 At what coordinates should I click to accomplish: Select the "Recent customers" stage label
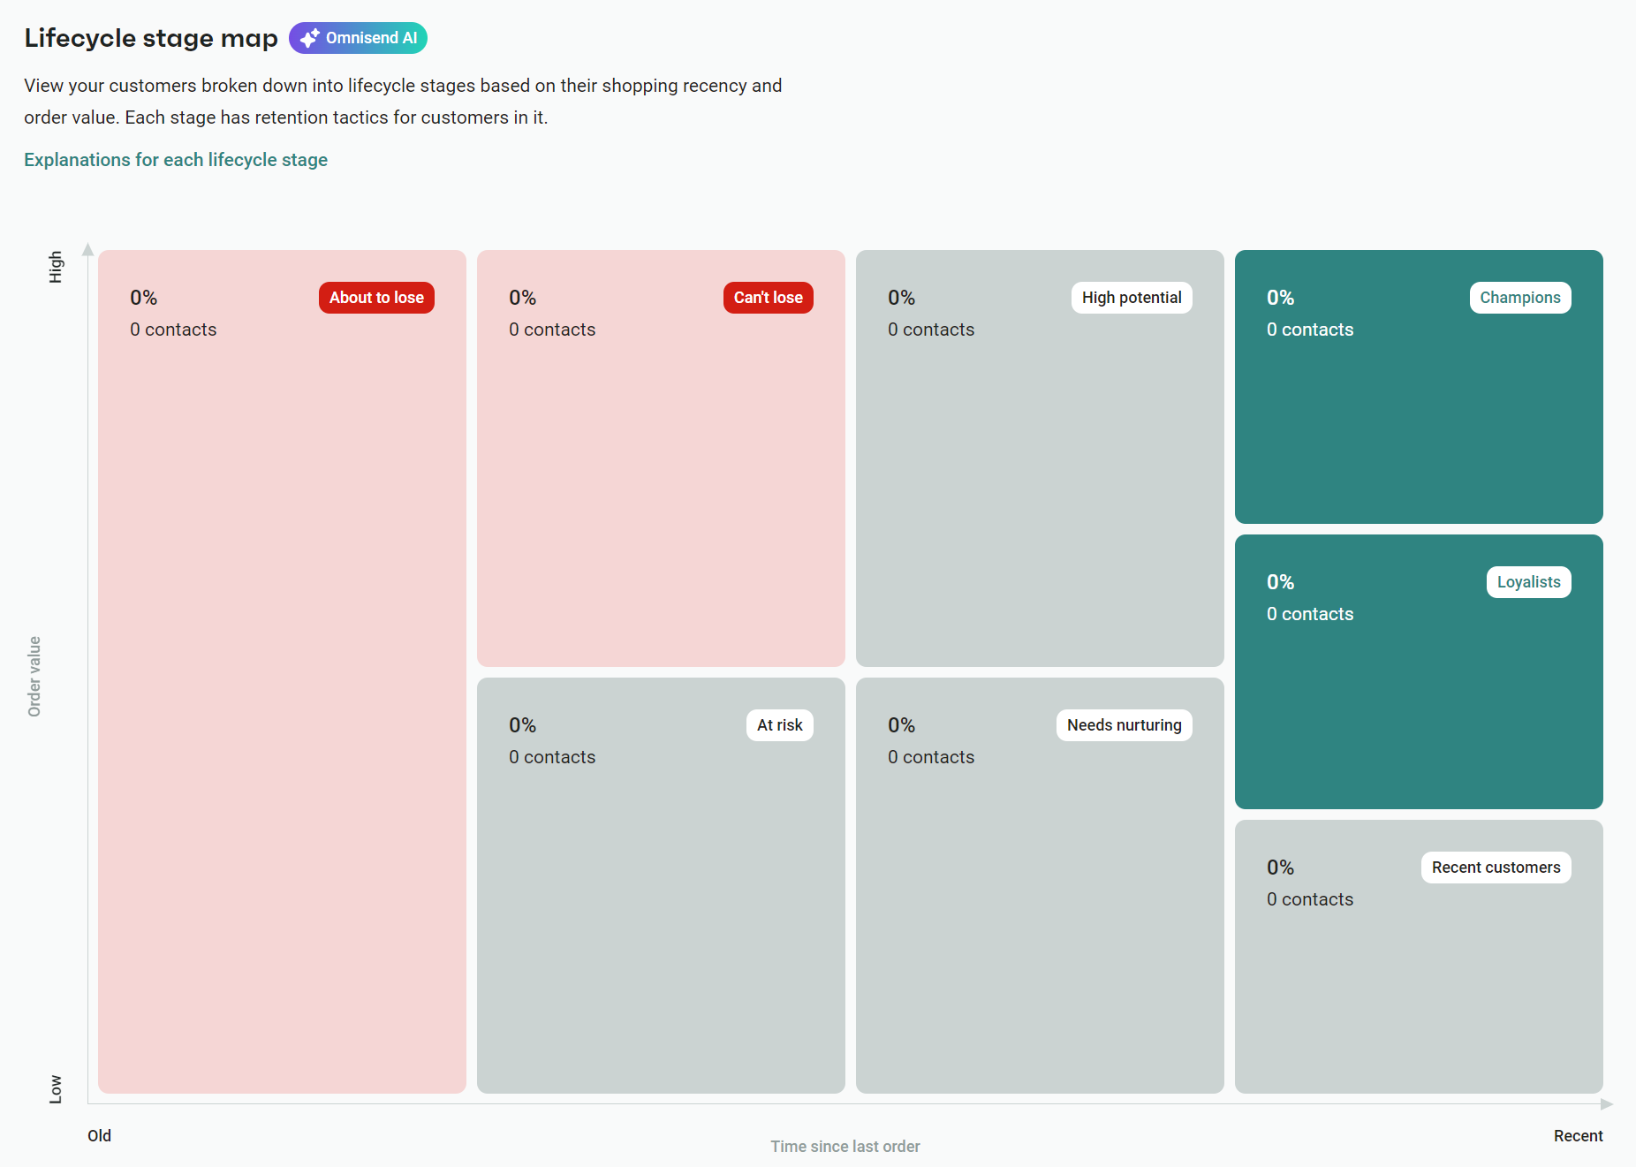(x=1496, y=867)
